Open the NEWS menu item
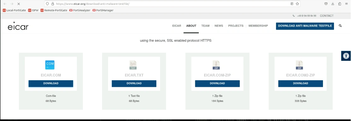 (x=219, y=26)
